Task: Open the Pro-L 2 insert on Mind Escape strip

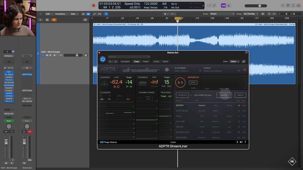Action: pyautogui.click(x=9, y=101)
